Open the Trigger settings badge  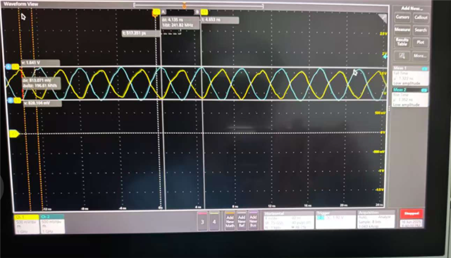pos(335,220)
